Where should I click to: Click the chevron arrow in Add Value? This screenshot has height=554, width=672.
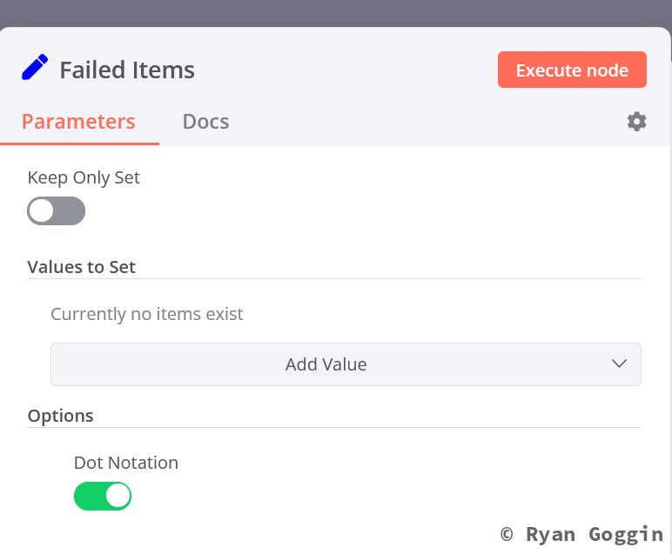click(619, 364)
